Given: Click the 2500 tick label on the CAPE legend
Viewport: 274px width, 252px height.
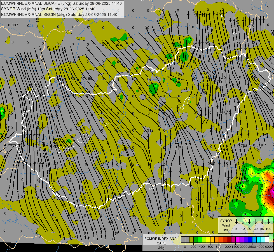Looking at the screenshot, I should (x=252, y=247).
